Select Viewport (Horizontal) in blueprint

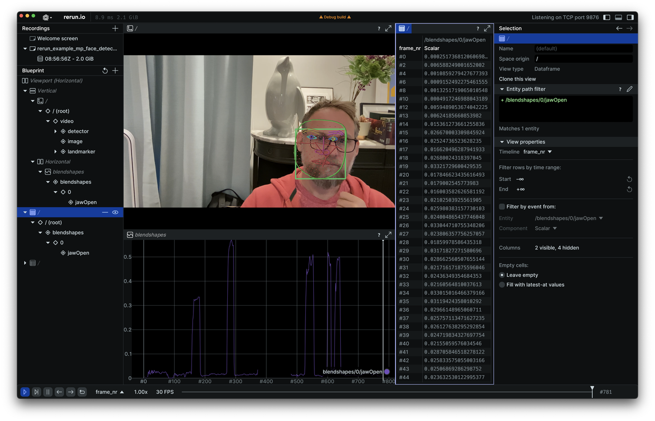click(x=56, y=81)
